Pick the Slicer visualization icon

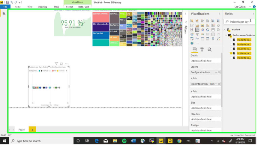[x=192, y=39]
